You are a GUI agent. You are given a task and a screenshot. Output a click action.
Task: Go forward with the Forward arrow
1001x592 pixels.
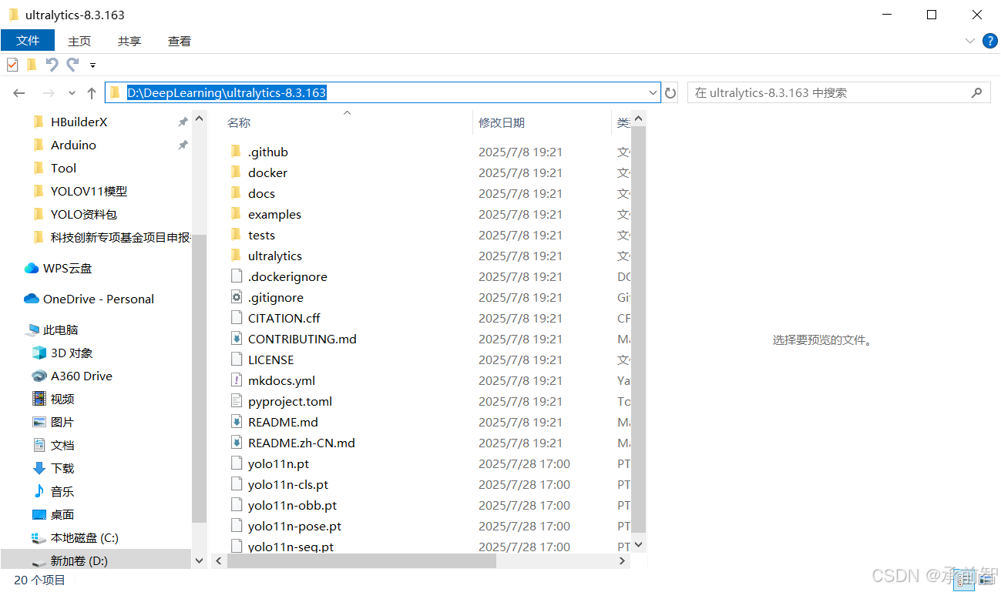tap(49, 93)
